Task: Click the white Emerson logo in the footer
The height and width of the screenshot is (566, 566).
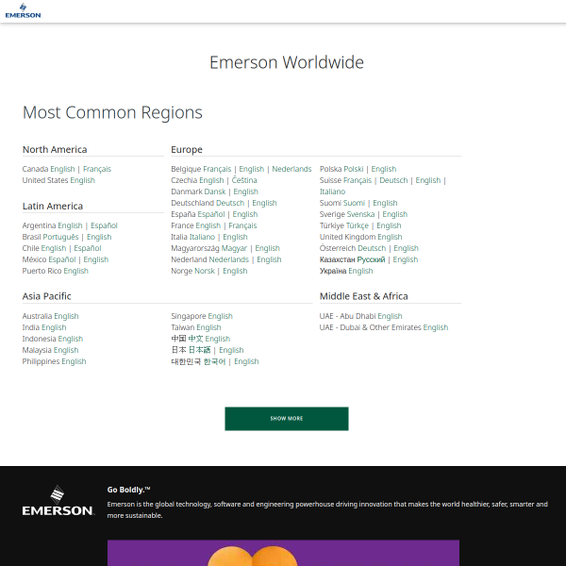Action: pyautogui.click(x=58, y=501)
